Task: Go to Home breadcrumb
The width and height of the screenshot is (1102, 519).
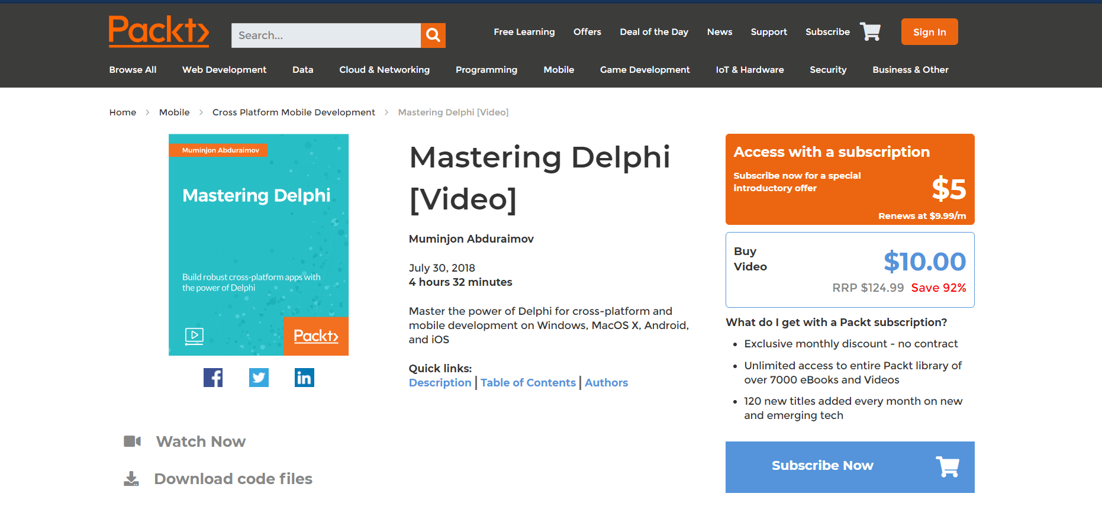Action: click(x=123, y=112)
